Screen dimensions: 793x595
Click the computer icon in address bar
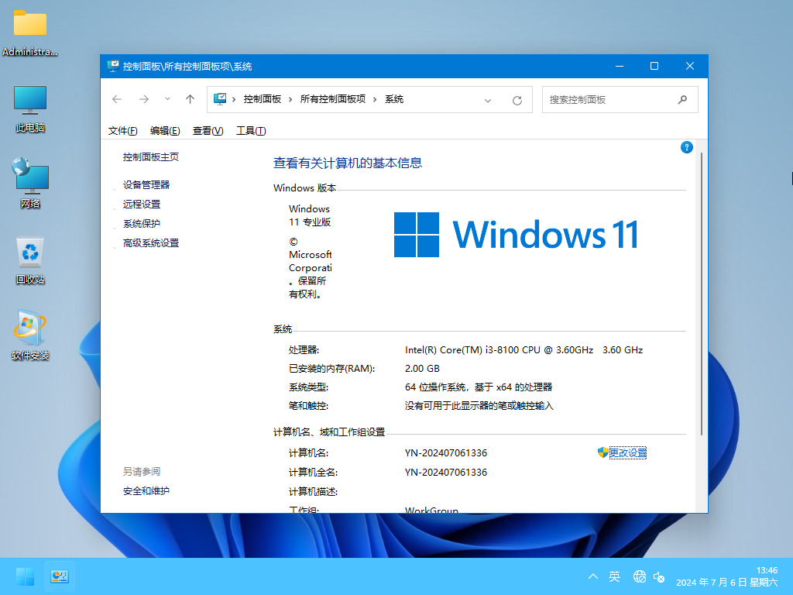click(219, 99)
